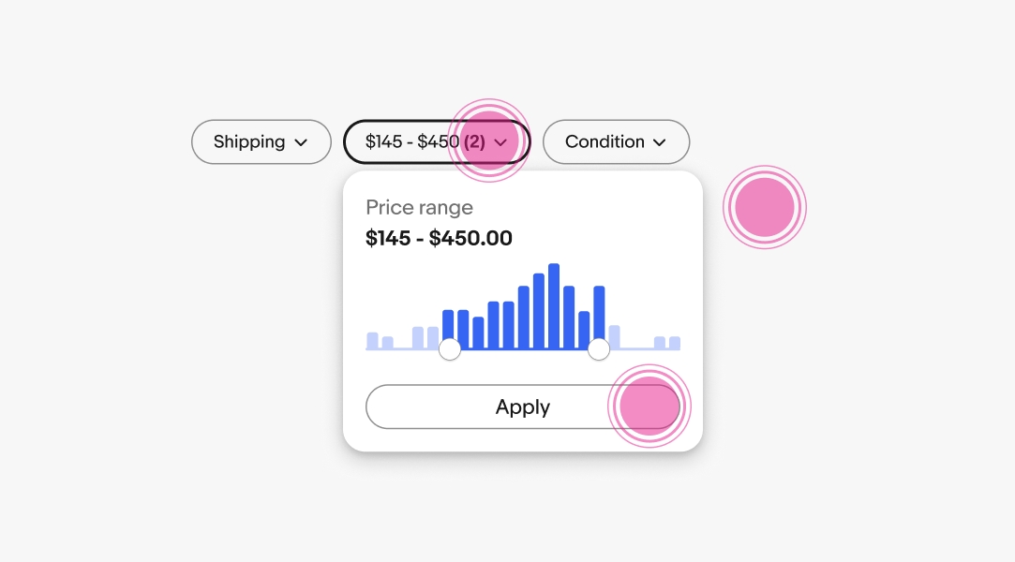The image size is (1015, 562).
Task: Click the rightmost faded histogram bar
Action: point(675,343)
